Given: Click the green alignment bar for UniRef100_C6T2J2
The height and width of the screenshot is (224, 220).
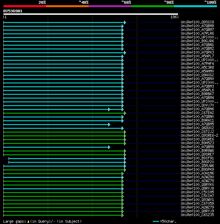Looking at the screenshot, I should 64,132.
